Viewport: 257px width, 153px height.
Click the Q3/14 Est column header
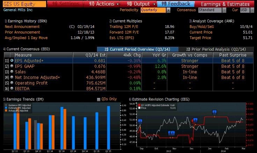tap(90, 55)
